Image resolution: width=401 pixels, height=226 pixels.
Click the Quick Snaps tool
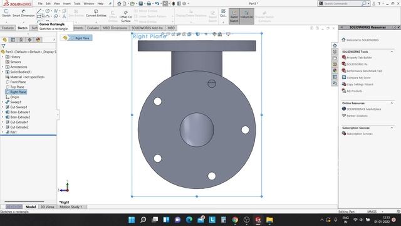223,13
